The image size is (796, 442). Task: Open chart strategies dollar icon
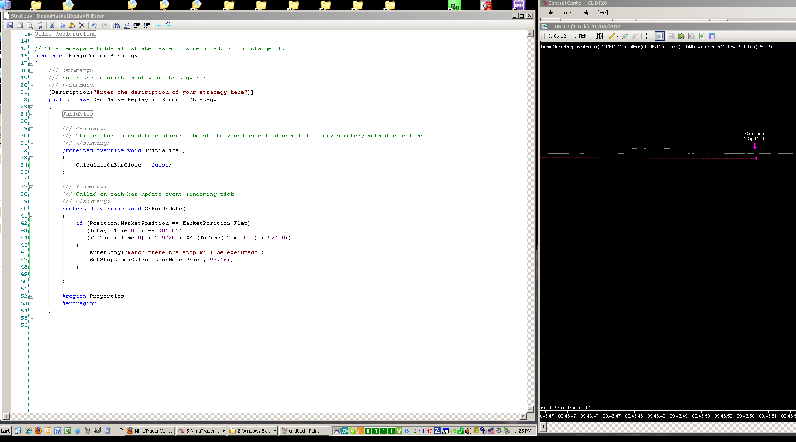tap(702, 36)
